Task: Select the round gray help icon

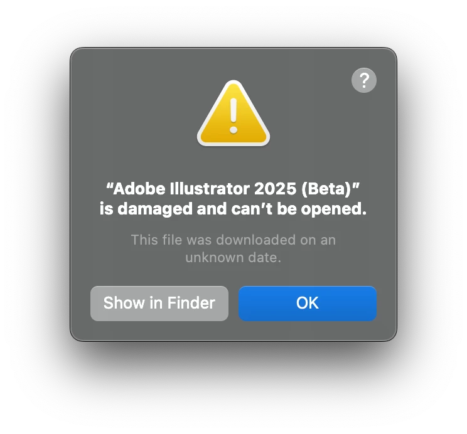Action: (363, 80)
